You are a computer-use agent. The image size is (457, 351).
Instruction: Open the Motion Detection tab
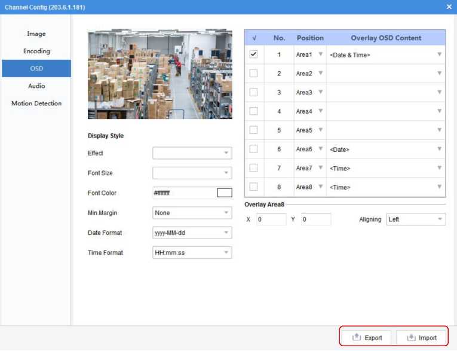point(36,103)
